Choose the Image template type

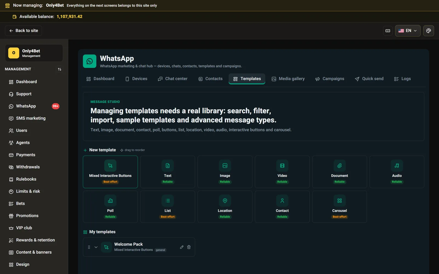tap(225, 172)
